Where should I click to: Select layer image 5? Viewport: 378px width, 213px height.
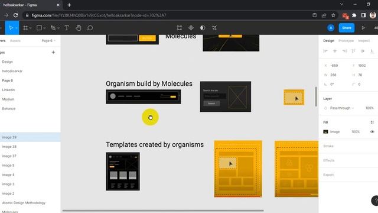coord(30,166)
